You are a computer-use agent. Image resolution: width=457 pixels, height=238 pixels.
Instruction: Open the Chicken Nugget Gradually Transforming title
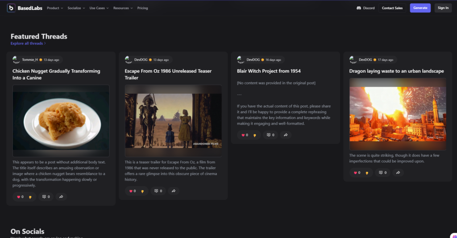[56, 75]
